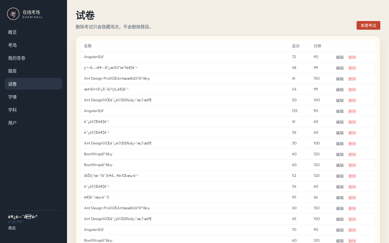The width and height of the screenshot is (389, 243).
Task: Open the 用户 management page
Action: pos(33,123)
